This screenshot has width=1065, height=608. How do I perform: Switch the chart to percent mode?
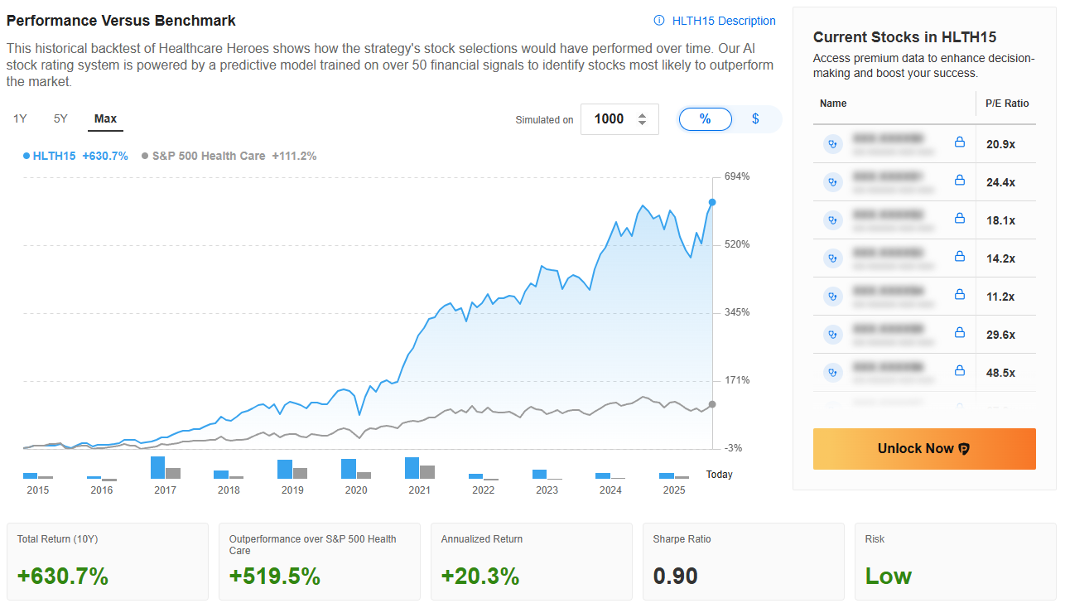click(x=705, y=119)
